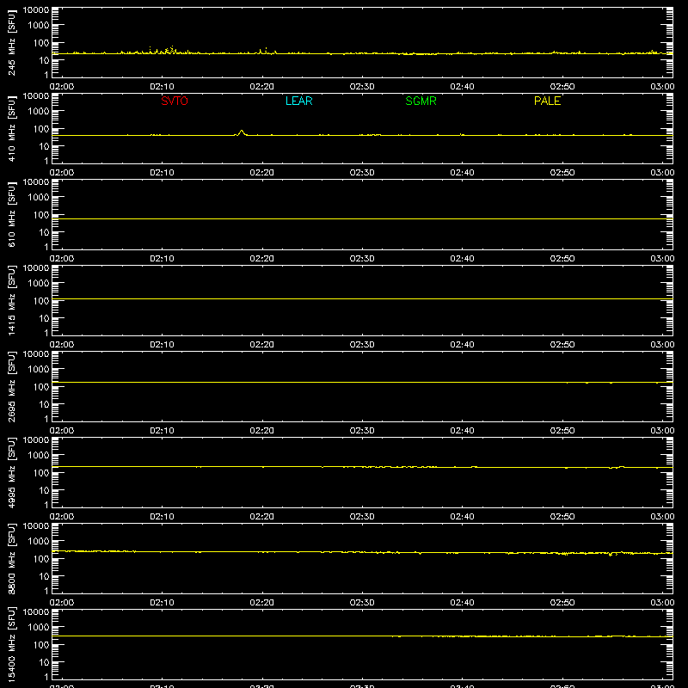This screenshot has height=688, width=688.
Task: Click the dip near 02:55 on 8800 MHz trace
Action: pyautogui.click(x=611, y=554)
